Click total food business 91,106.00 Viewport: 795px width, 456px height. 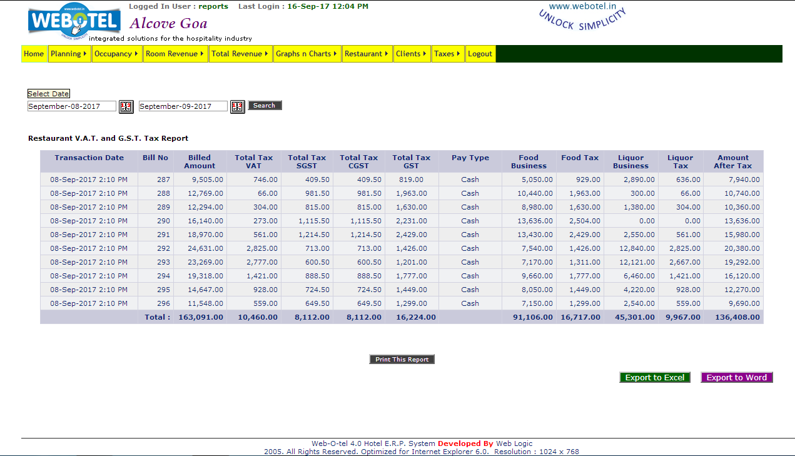[x=533, y=317]
